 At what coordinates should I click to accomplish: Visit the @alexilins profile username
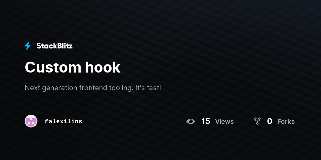coord(64,121)
